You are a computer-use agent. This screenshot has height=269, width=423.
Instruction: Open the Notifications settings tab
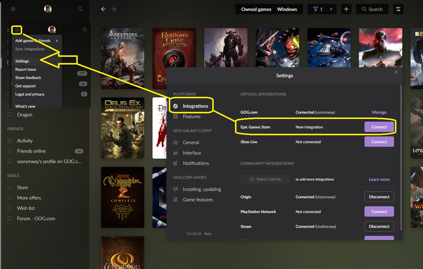click(196, 163)
